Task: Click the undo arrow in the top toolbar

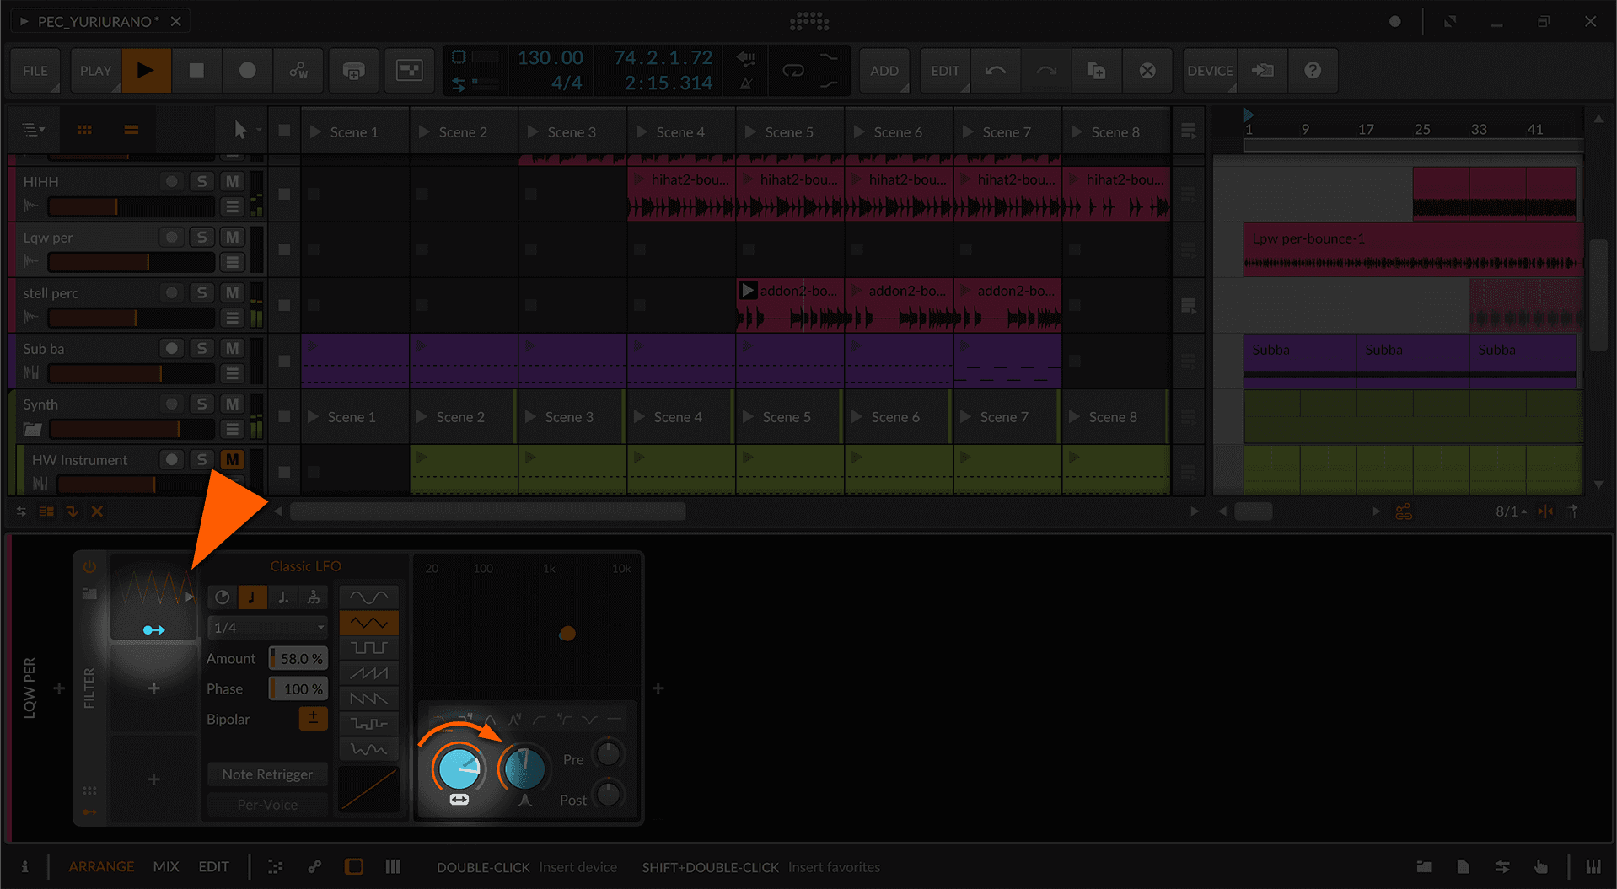Action: 996,71
